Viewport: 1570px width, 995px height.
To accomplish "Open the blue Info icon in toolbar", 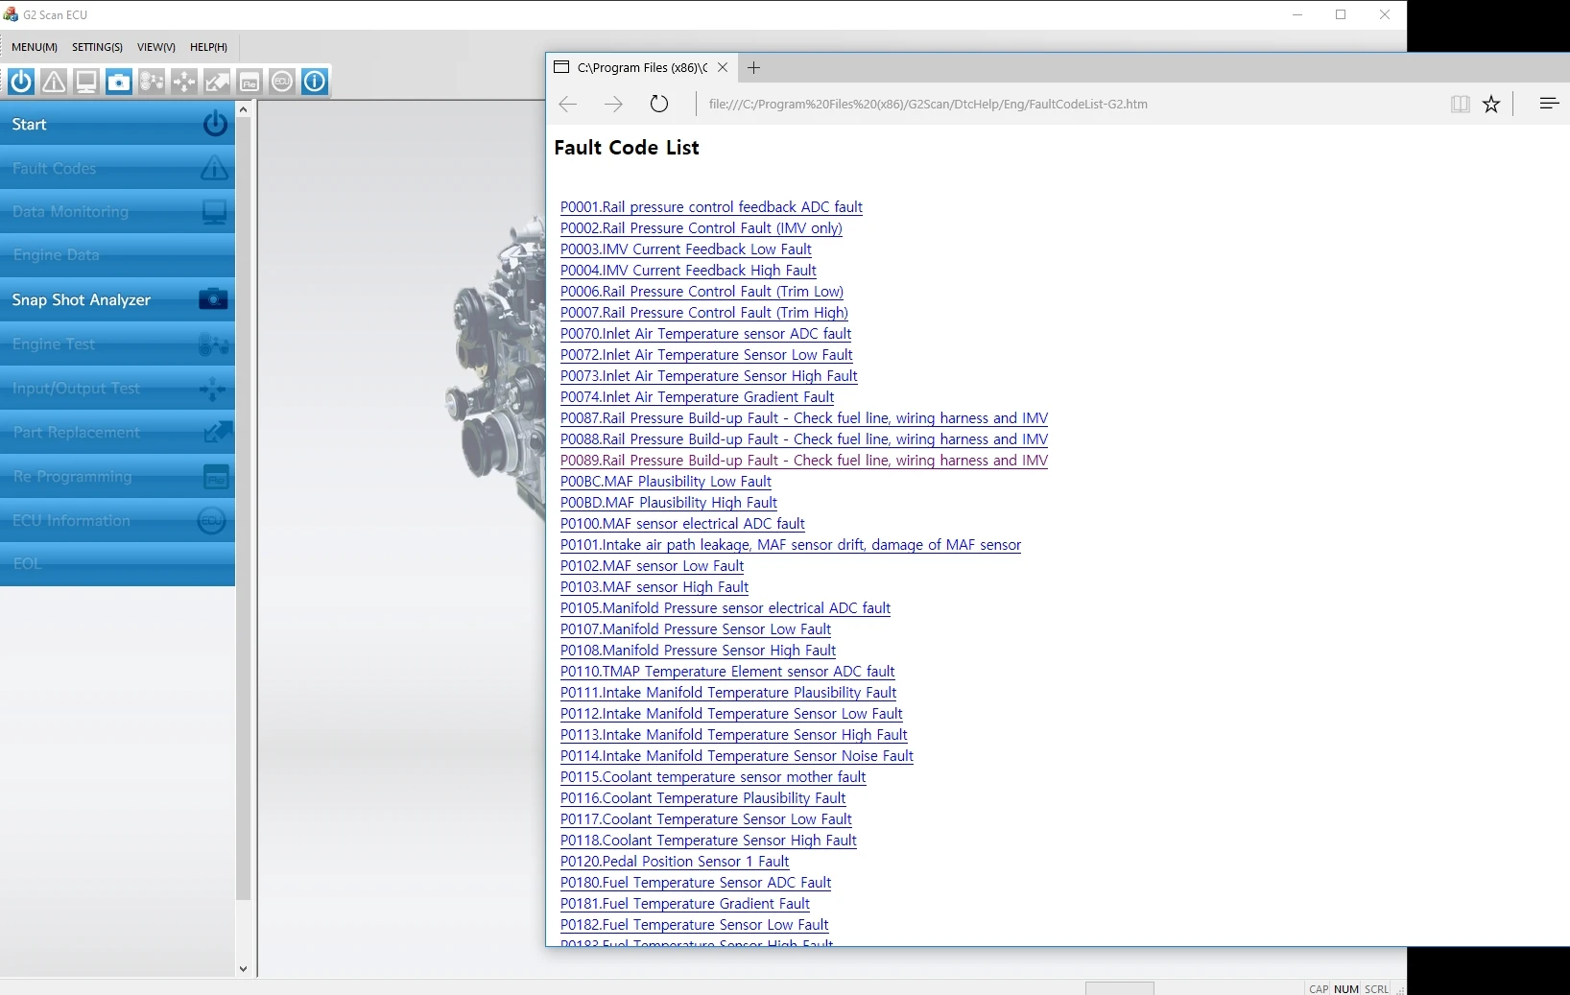I will (x=315, y=83).
